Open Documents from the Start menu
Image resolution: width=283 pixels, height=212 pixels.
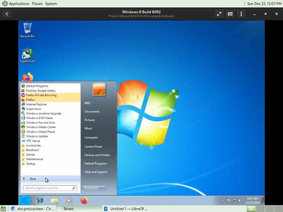click(x=92, y=112)
